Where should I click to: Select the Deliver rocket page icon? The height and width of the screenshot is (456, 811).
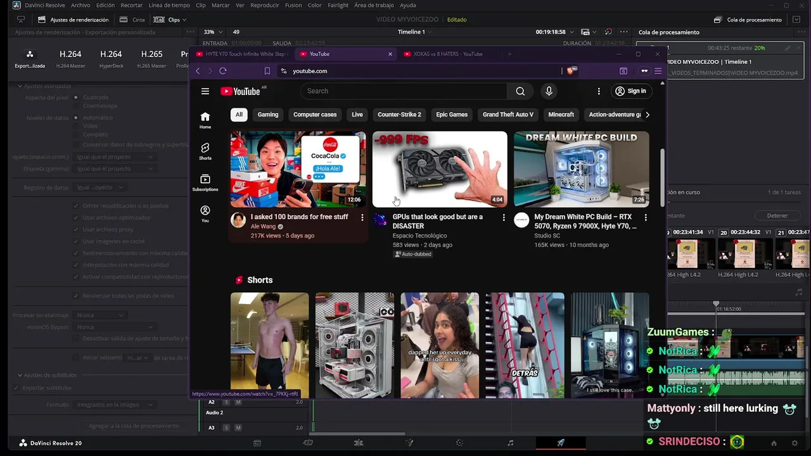point(561,443)
